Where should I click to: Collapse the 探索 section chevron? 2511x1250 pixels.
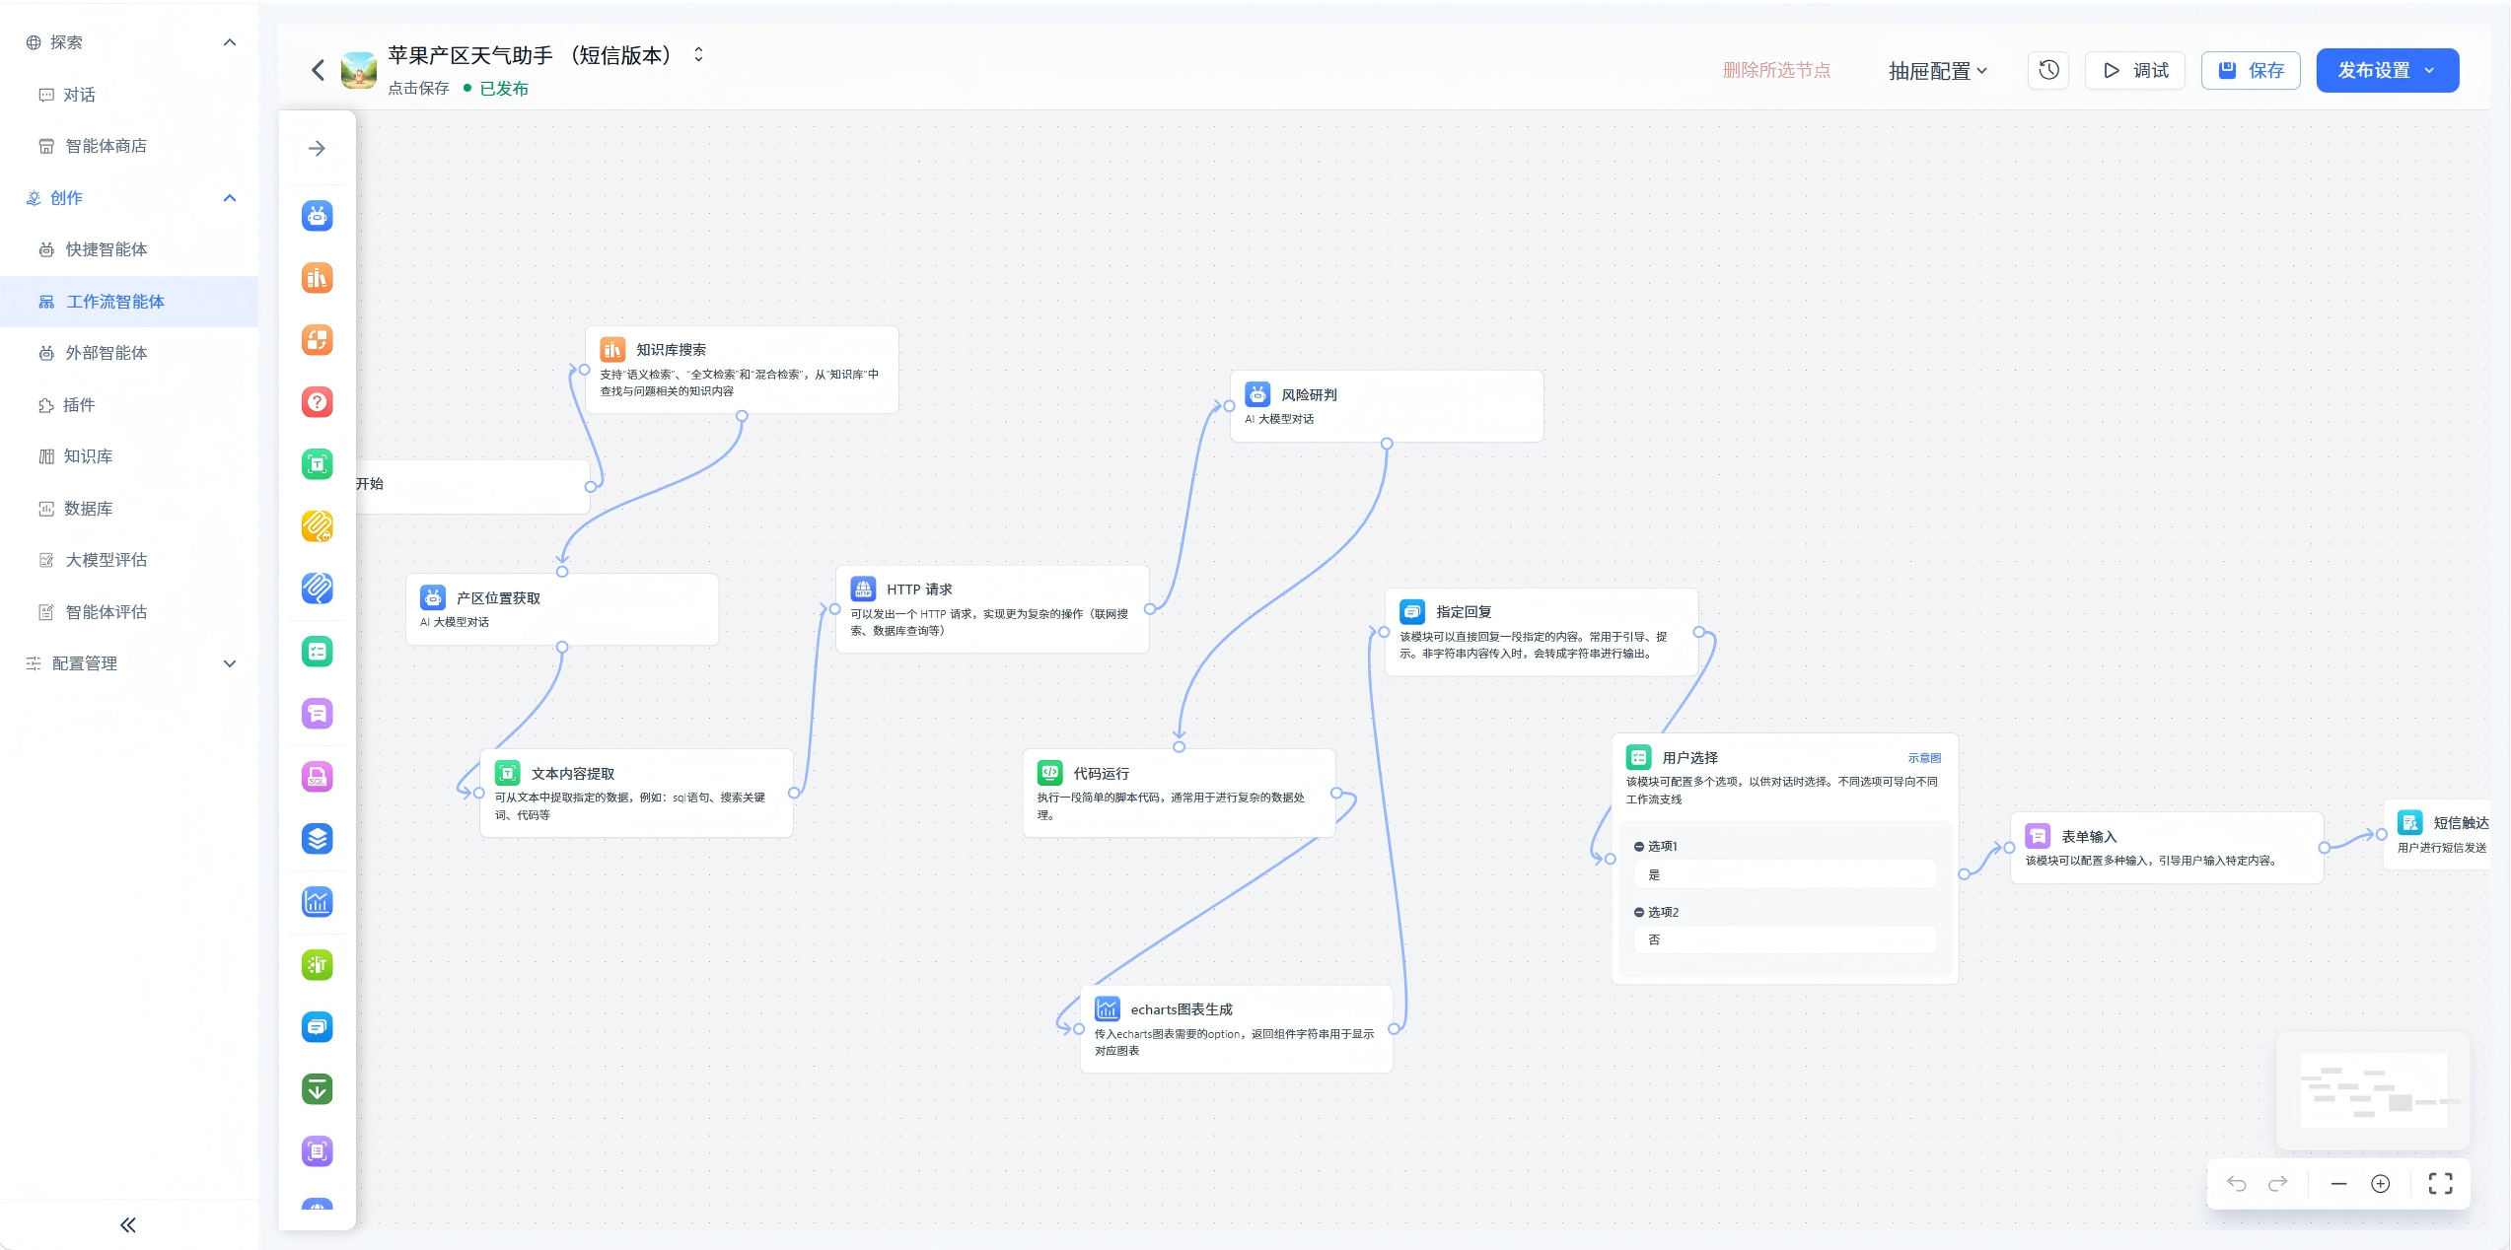pos(229,42)
